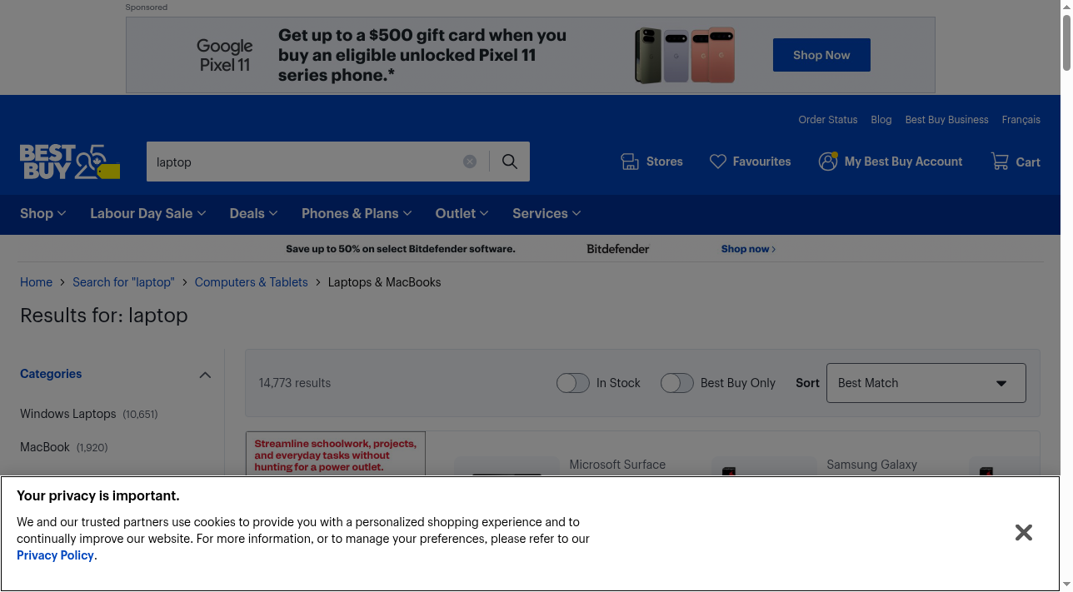The image size is (1073, 592).
Task: Open the Sort Best Match dropdown
Action: pos(926,383)
